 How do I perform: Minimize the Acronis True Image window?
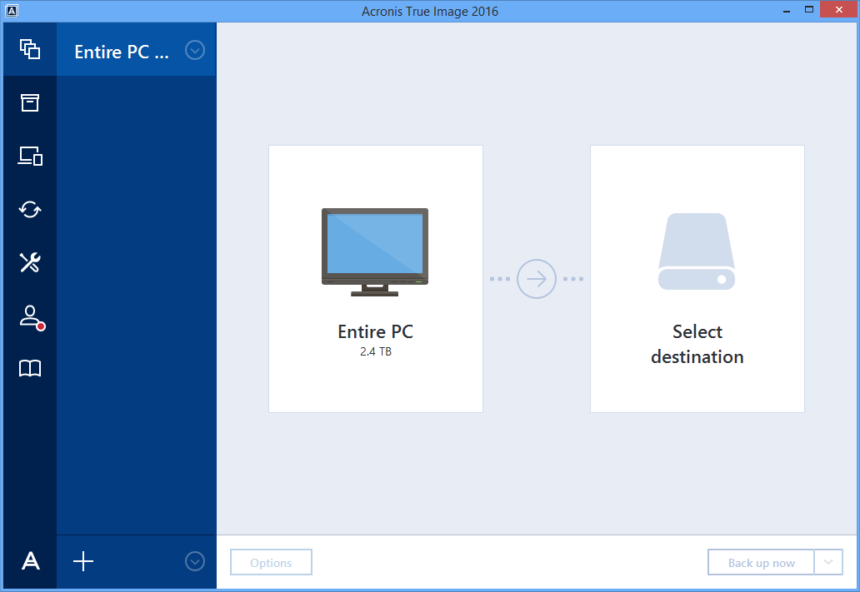[787, 11]
